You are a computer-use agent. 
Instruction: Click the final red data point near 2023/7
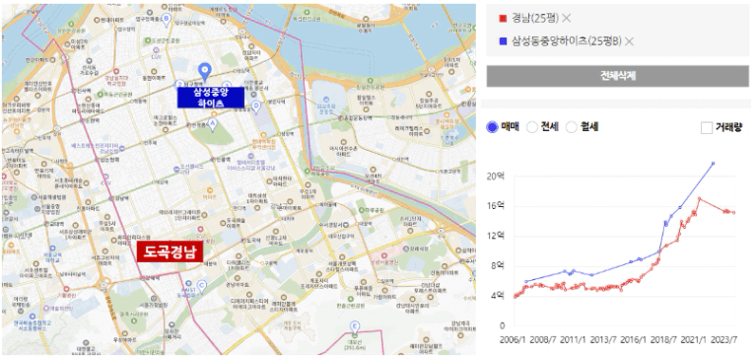pos(733,212)
